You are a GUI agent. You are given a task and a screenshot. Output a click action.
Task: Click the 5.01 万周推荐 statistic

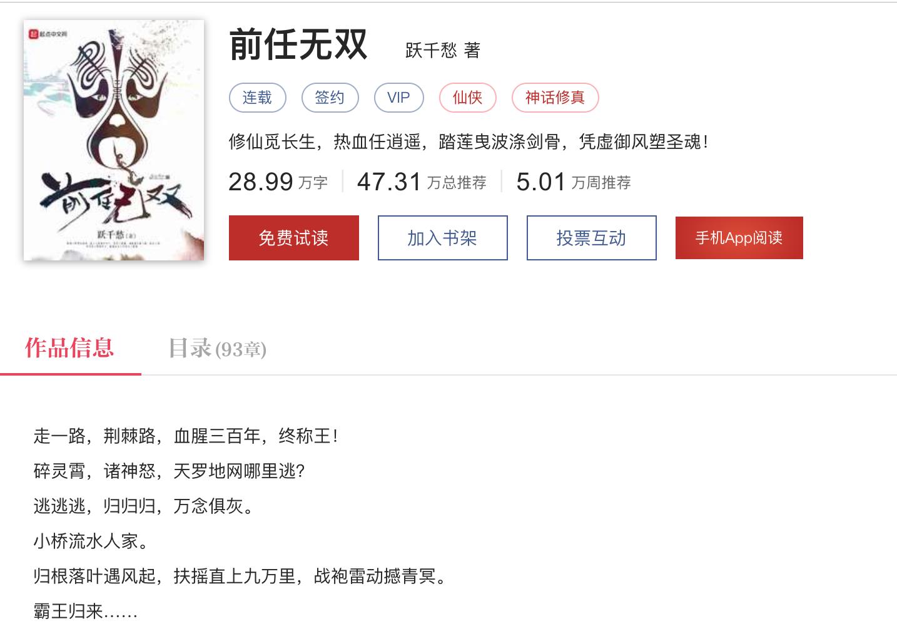[x=574, y=182]
